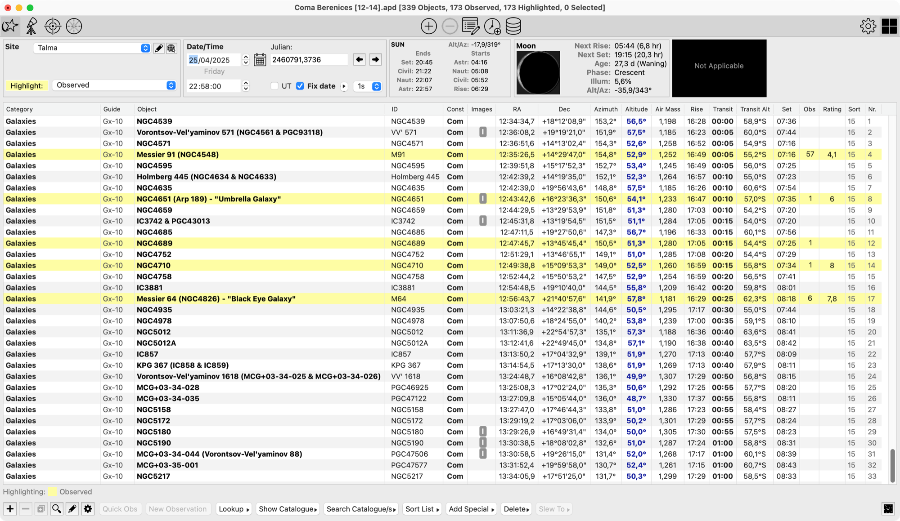Click the circled plus add-object icon
The width and height of the screenshot is (900, 521).
[428, 26]
